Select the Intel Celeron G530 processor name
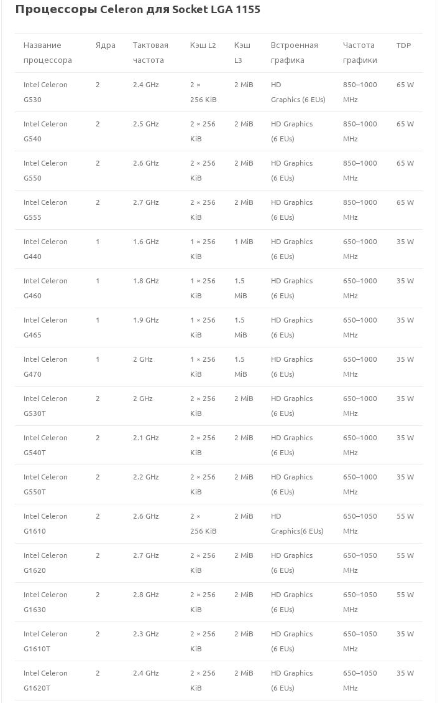 (45, 92)
